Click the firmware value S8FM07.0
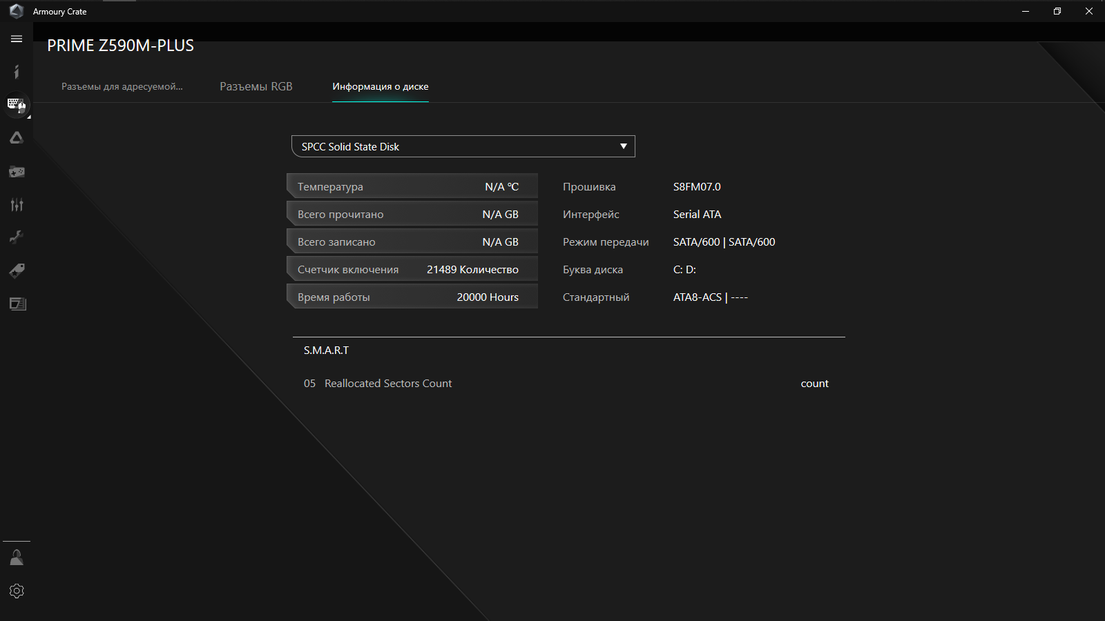The height and width of the screenshot is (621, 1105). pyautogui.click(x=697, y=186)
